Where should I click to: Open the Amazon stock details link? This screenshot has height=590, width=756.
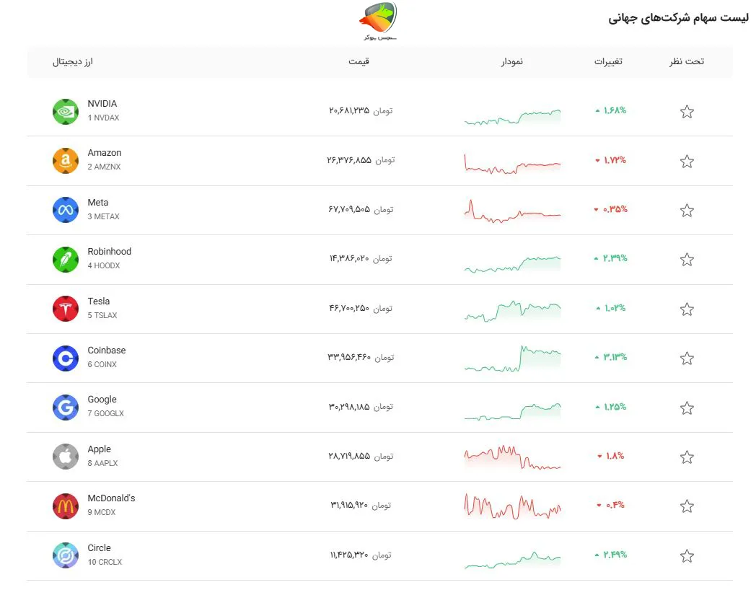(105, 152)
